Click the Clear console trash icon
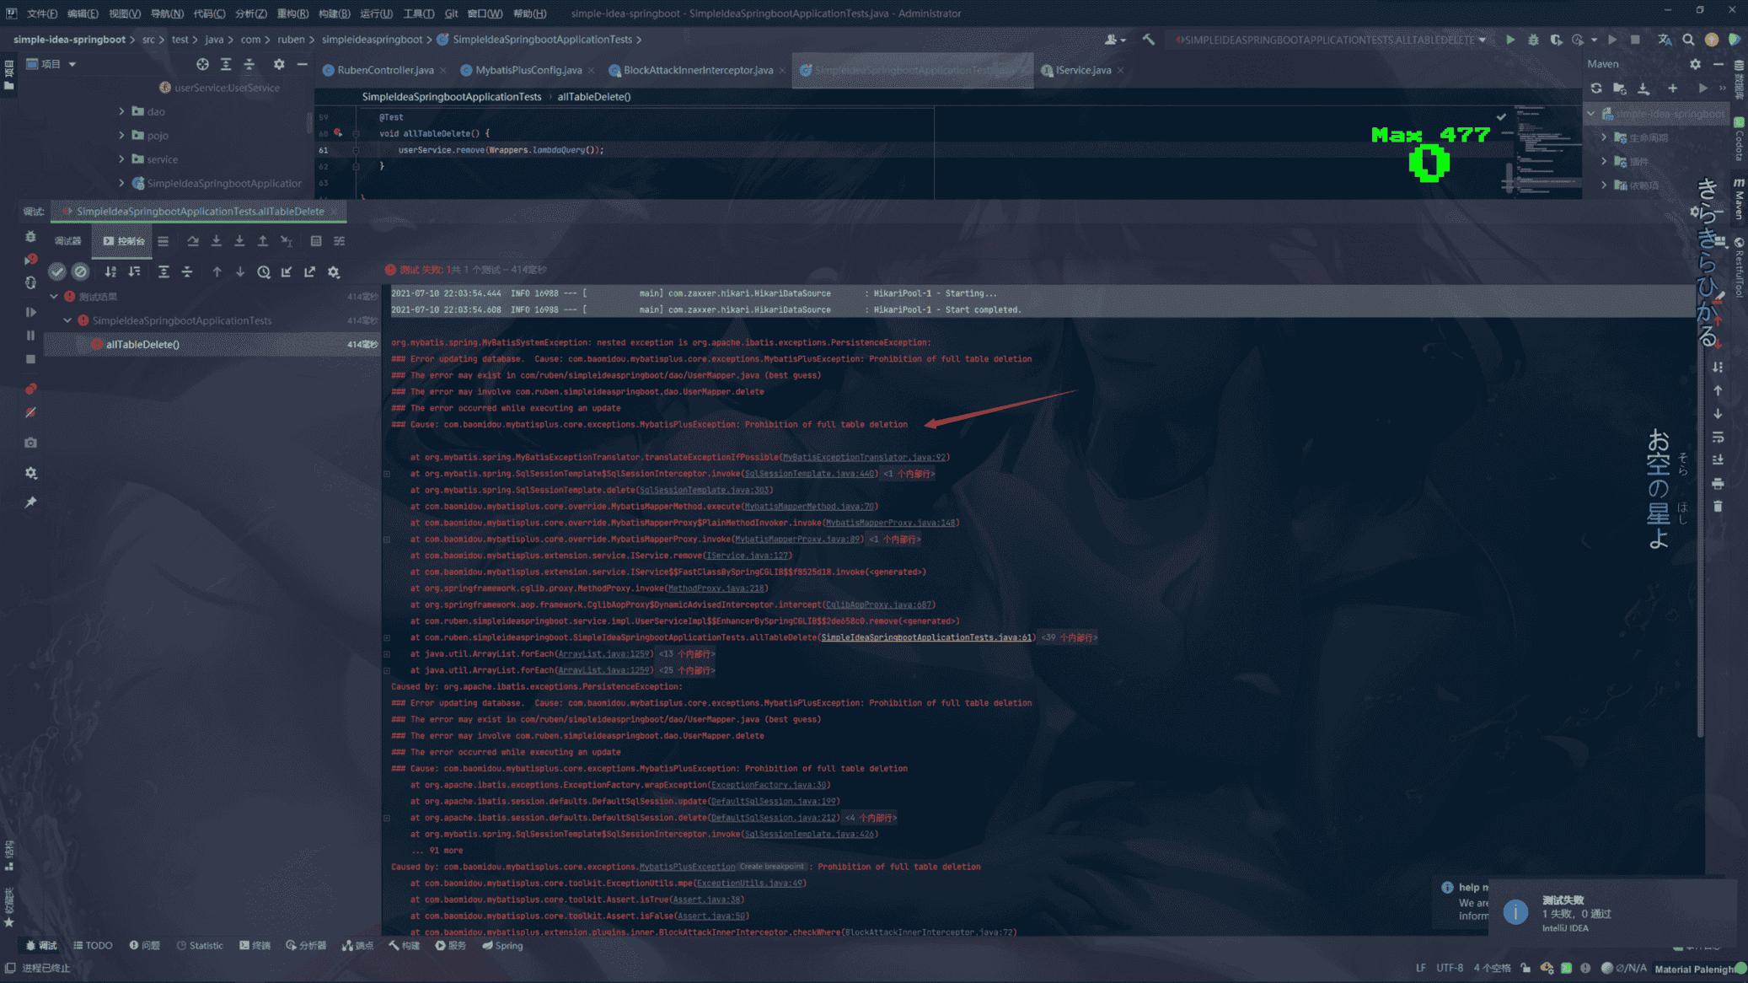The height and width of the screenshot is (983, 1748). 1718,507
